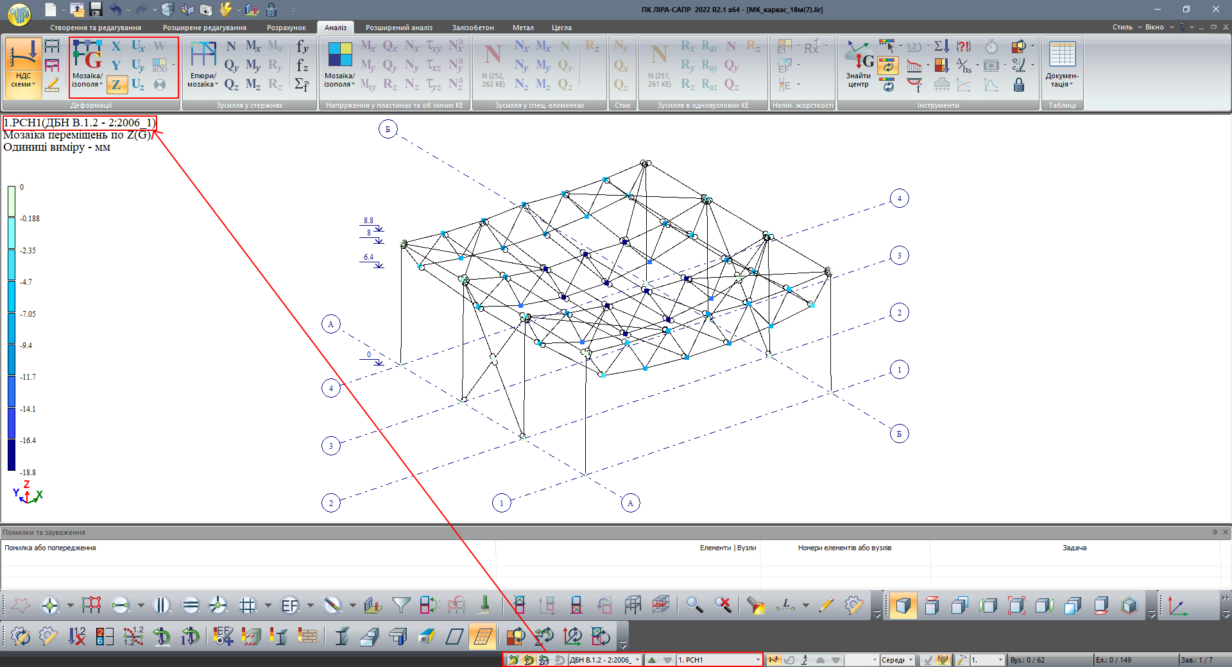Toggle the active Z displacement button
1232x667 pixels.
(116, 84)
